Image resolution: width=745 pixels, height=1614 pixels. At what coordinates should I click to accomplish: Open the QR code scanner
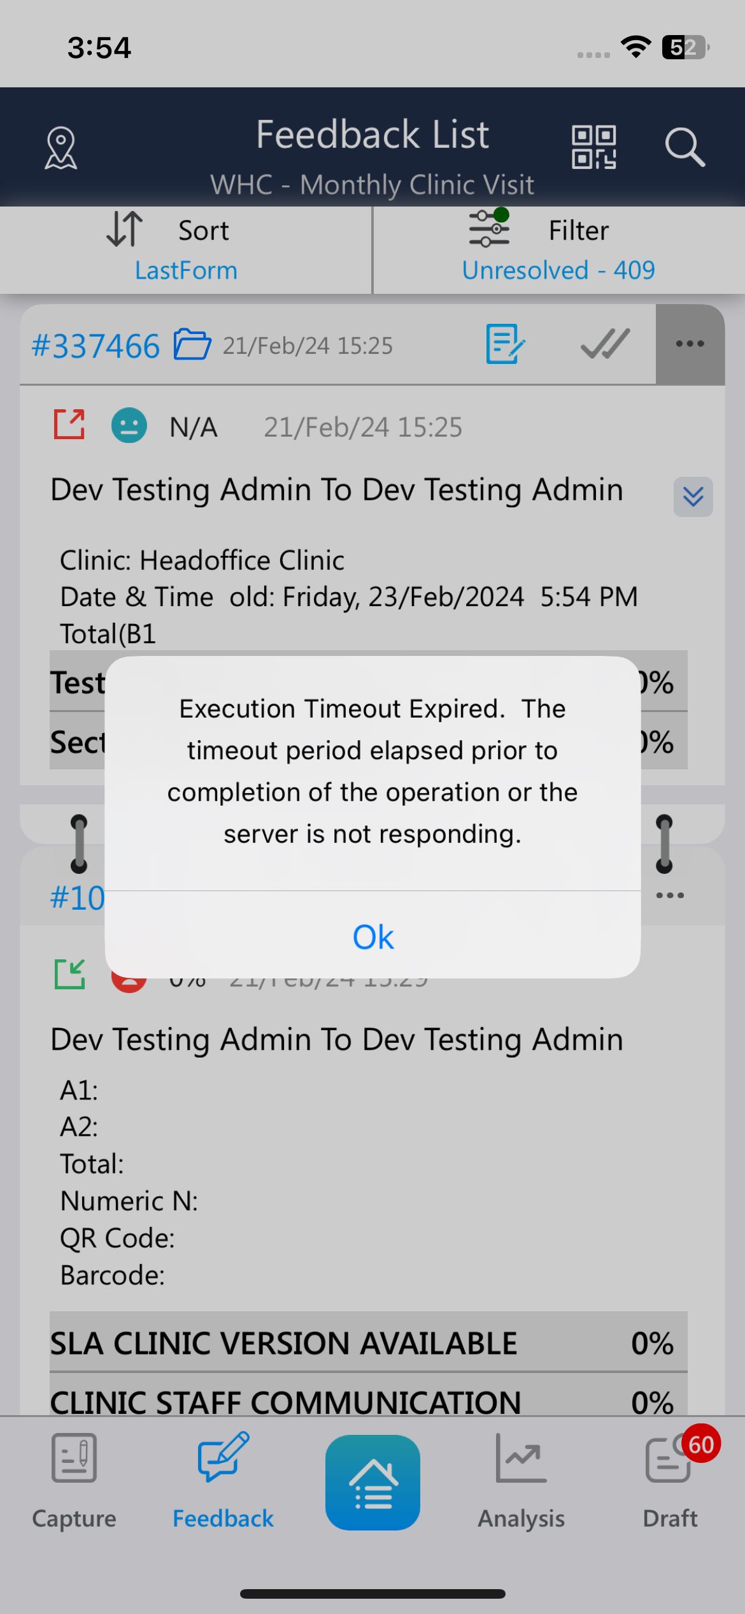[593, 147]
